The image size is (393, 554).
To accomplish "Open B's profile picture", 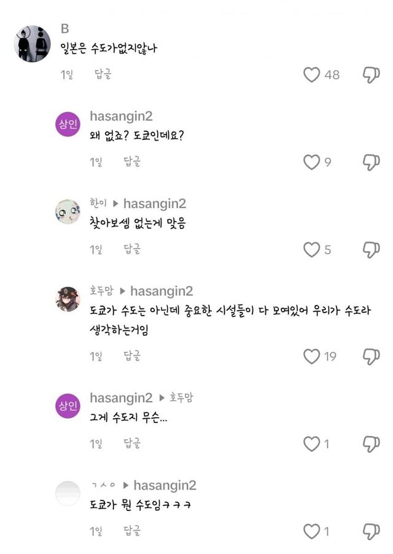I will (x=32, y=44).
